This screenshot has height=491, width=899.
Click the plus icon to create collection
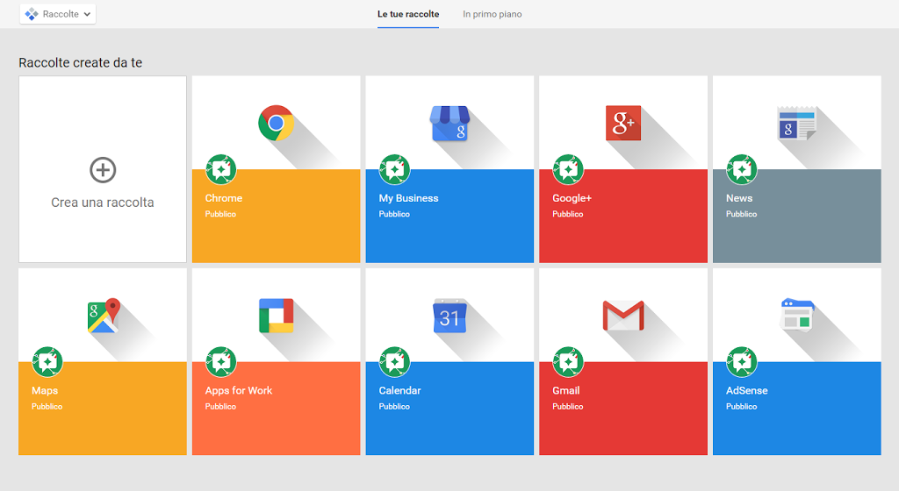point(104,170)
